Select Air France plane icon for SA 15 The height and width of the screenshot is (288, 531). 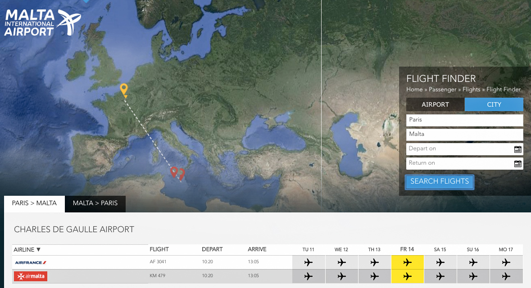point(440,262)
